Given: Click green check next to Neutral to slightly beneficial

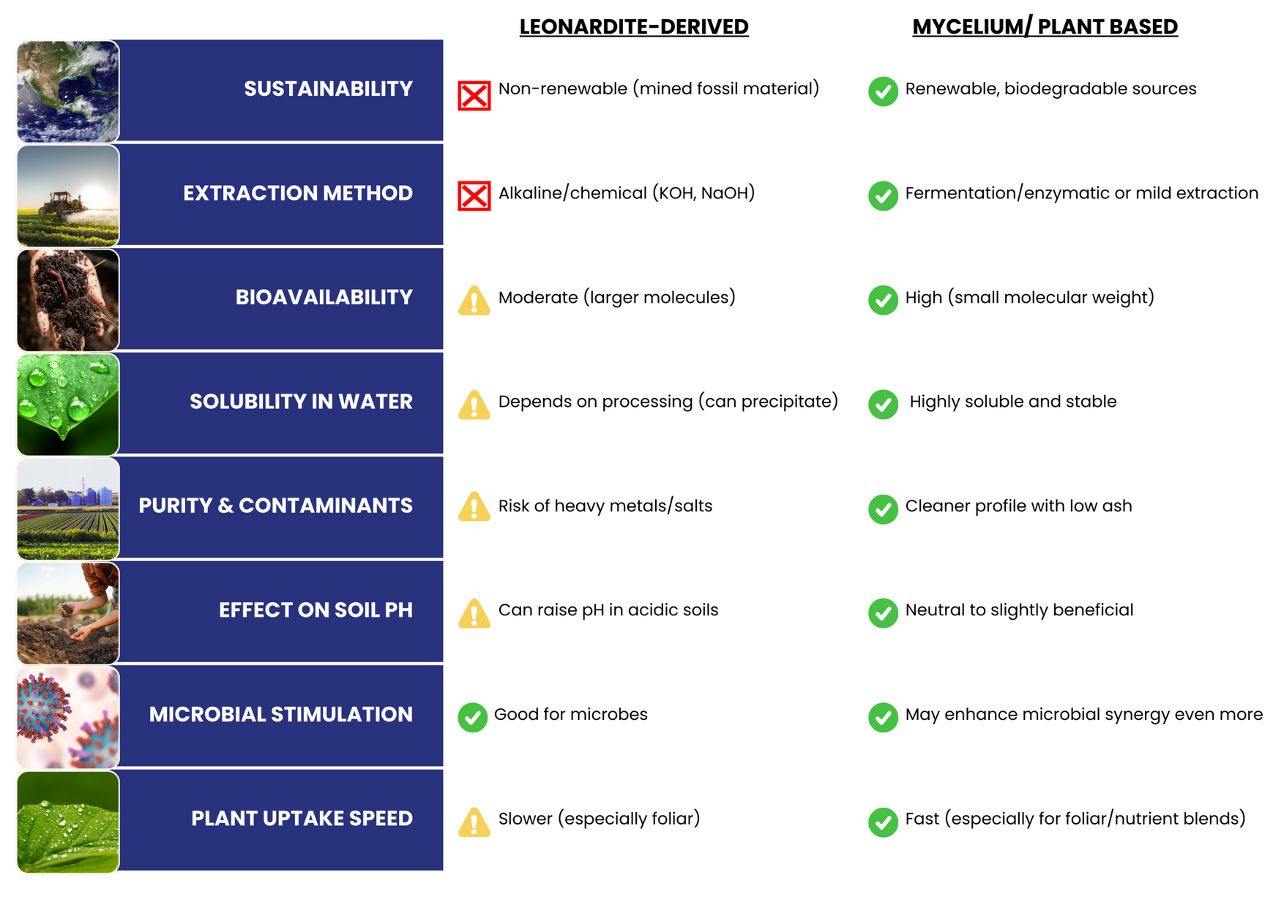Looking at the screenshot, I should pos(883,613).
